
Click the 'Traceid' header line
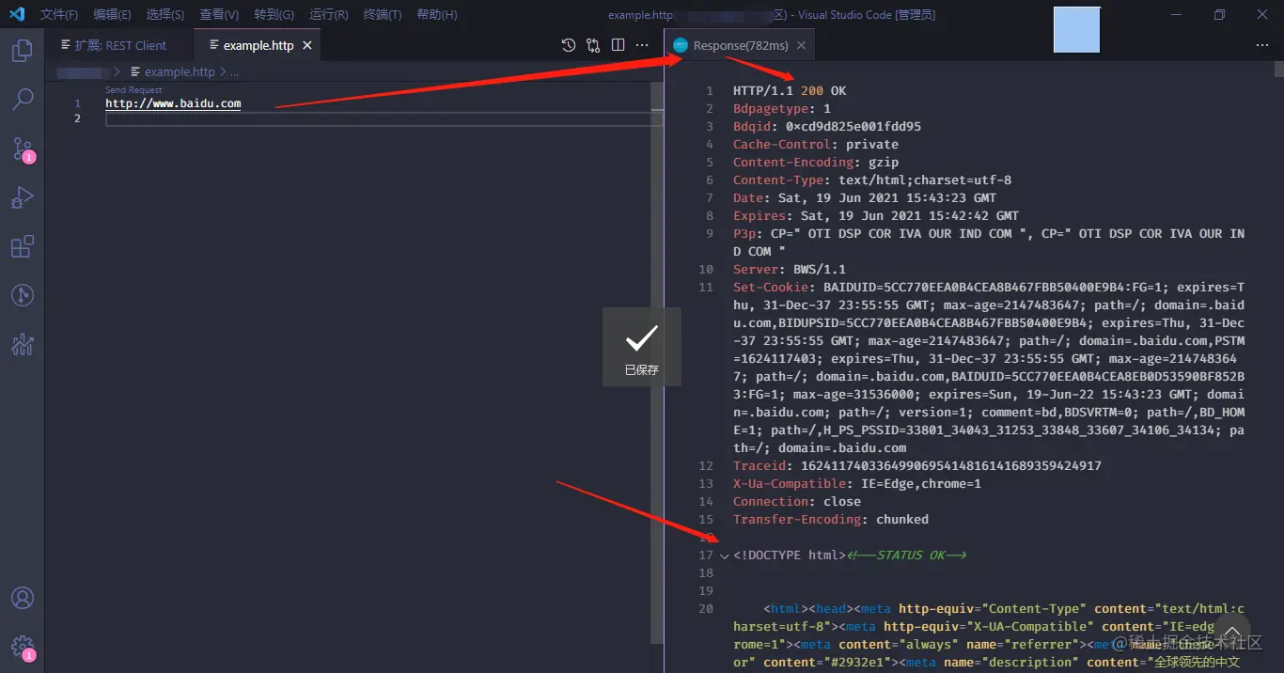point(917,466)
